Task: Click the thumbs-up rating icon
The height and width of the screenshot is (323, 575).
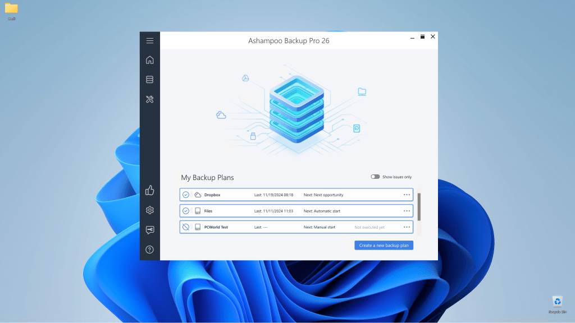Action: (149, 191)
